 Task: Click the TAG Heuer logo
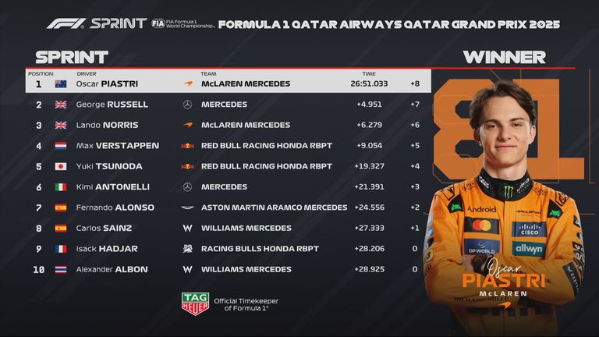(195, 303)
